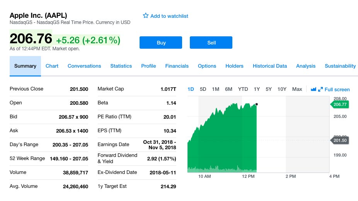The height and width of the screenshot is (201, 358).
Task: Click the Ex-Dividend Date value 2018-05-11
Action: coord(163,172)
